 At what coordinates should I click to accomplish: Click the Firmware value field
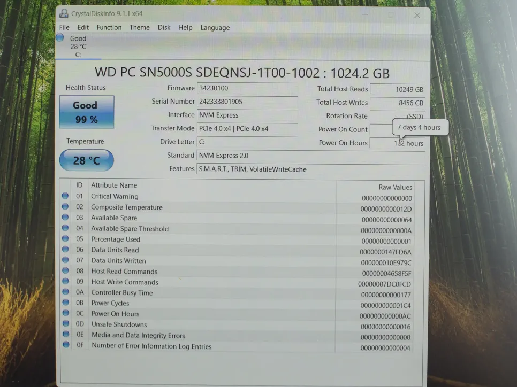click(x=247, y=88)
